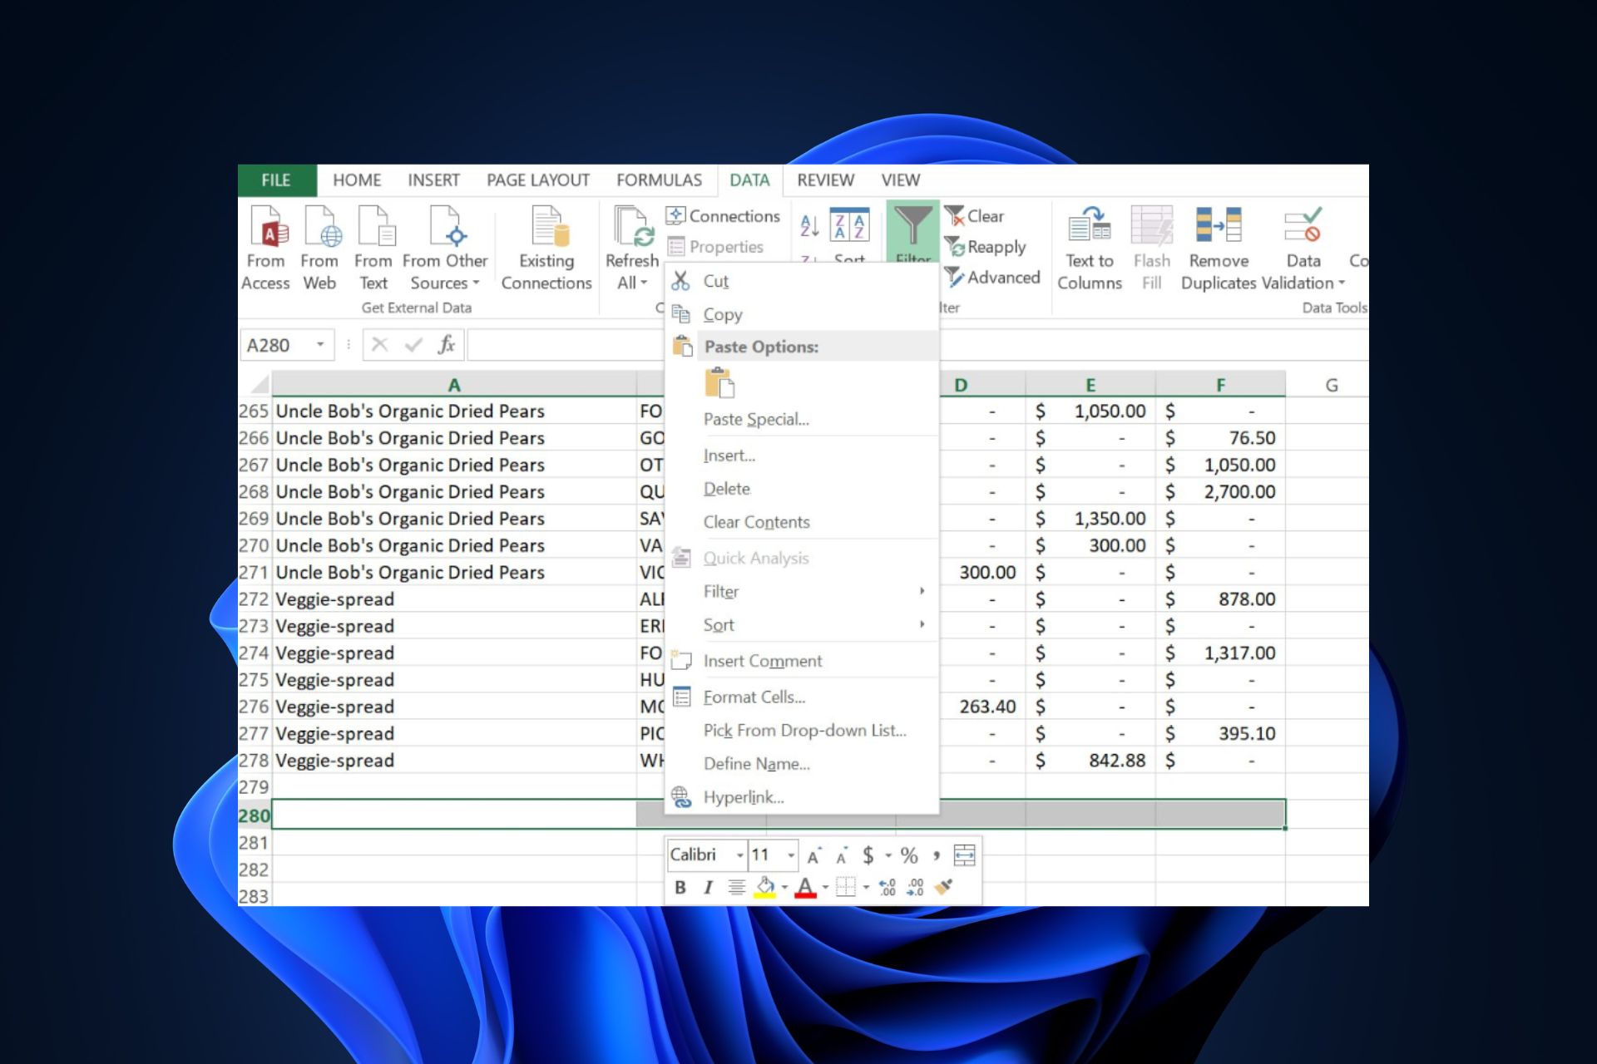Click Paste Special in context menu
Viewport: 1597px width, 1064px height.
point(756,418)
